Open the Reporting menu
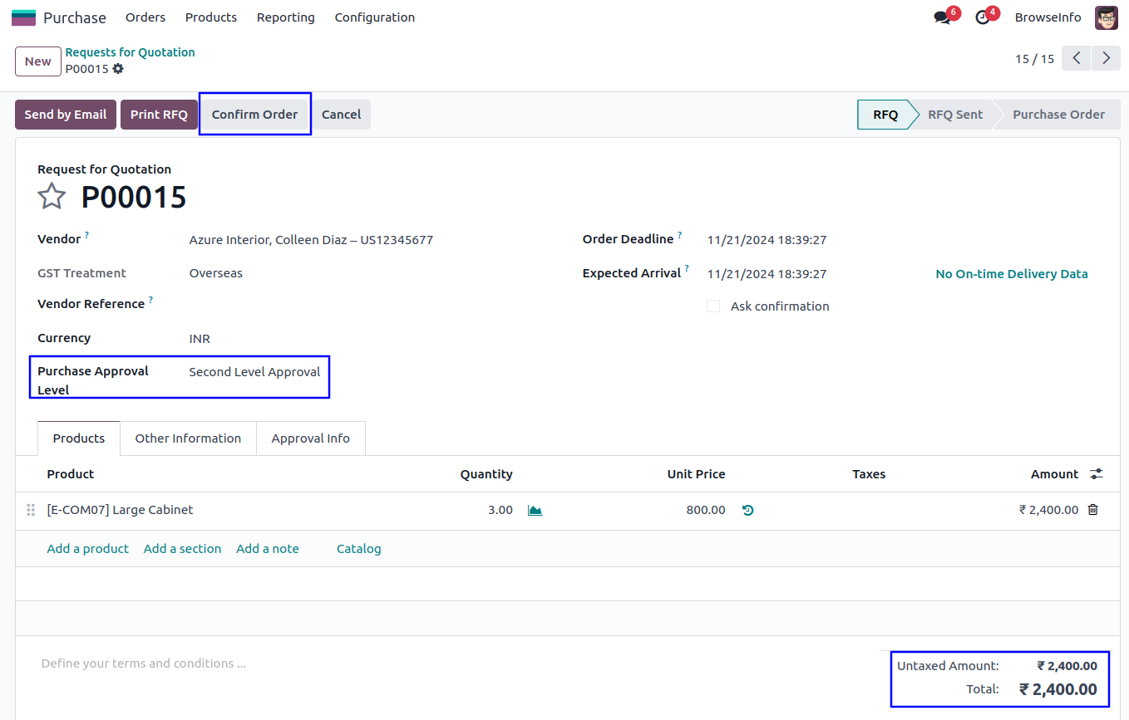Image resolution: width=1129 pixels, height=720 pixels. [x=285, y=17]
